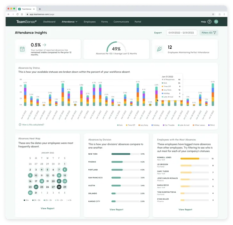Click the TeamSense logo
233x225 pixels.
click(x=26, y=22)
